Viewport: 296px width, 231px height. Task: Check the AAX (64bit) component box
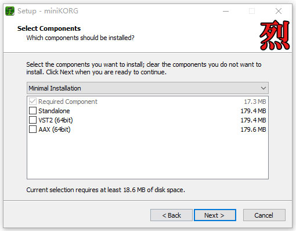(33, 129)
